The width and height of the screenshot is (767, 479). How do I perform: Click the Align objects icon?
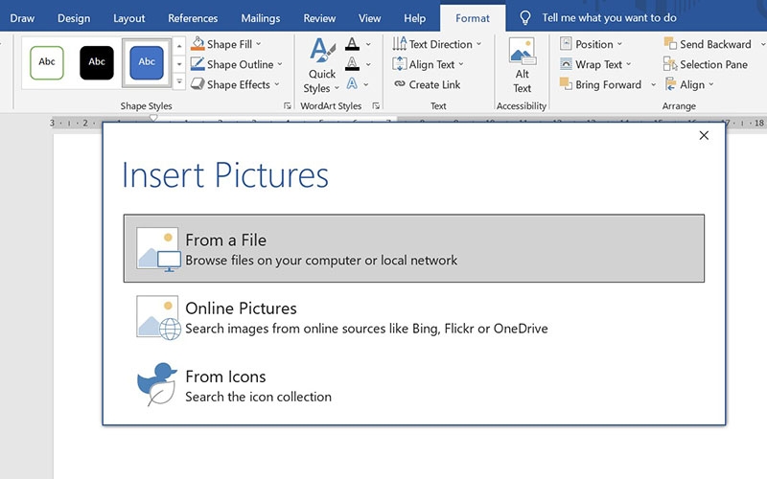click(x=670, y=84)
